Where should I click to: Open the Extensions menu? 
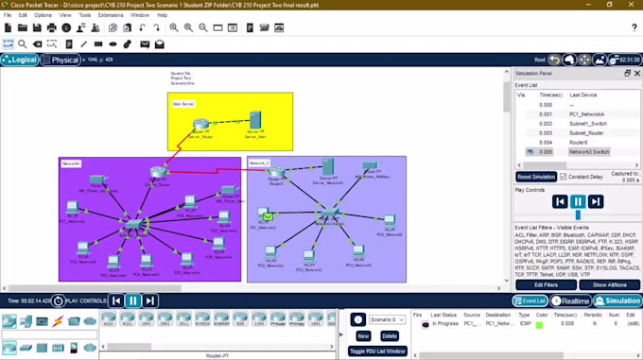click(x=111, y=15)
